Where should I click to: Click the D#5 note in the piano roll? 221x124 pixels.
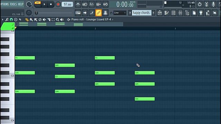[x=65, y=65]
